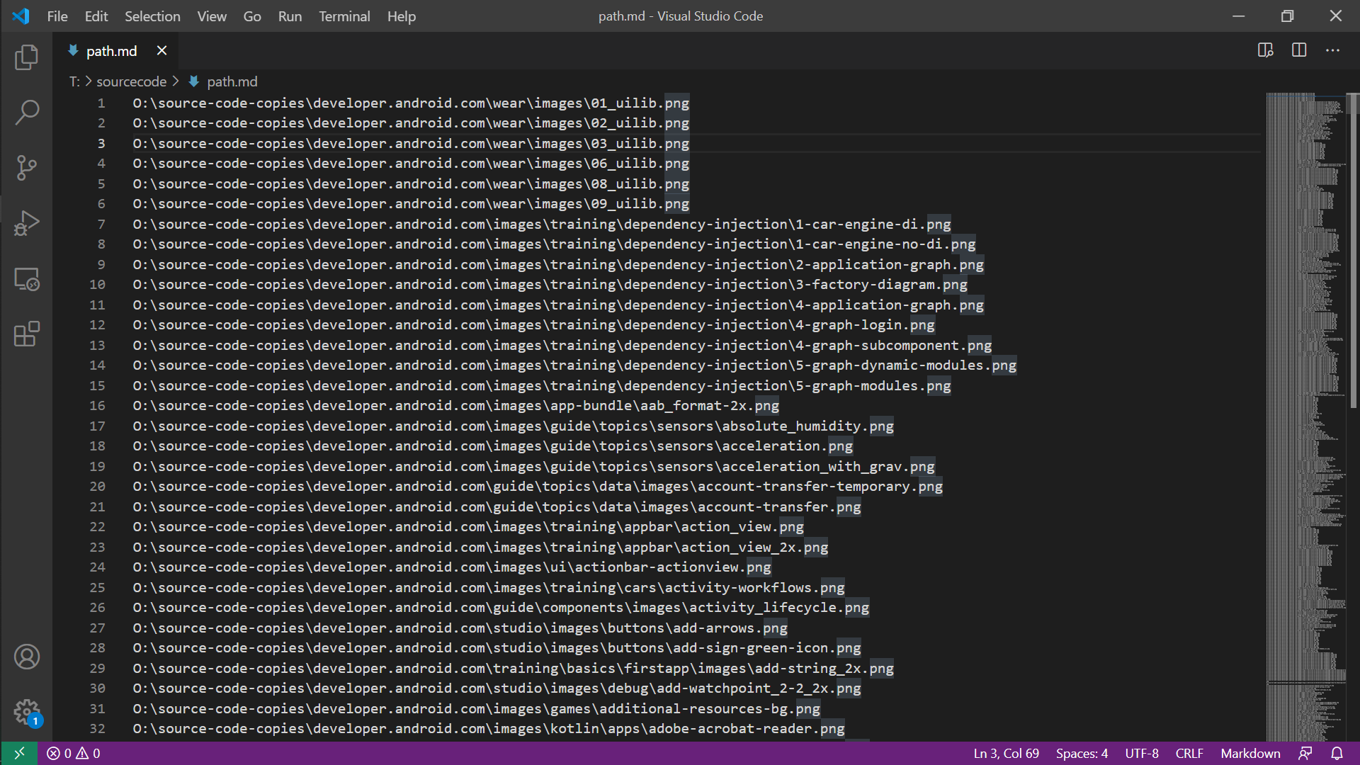Image resolution: width=1360 pixels, height=765 pixels.
Task: Open the Terminal menu
Action: [x=344, y=16]
